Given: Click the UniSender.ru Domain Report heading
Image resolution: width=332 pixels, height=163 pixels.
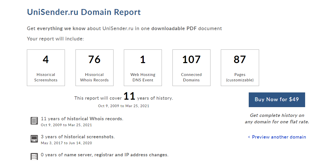Looking at the screenshot, I should [84, 12].
